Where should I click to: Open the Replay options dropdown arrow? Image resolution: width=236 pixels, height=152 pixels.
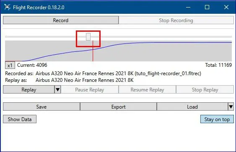pyautogui.click(x=58, y=90)
